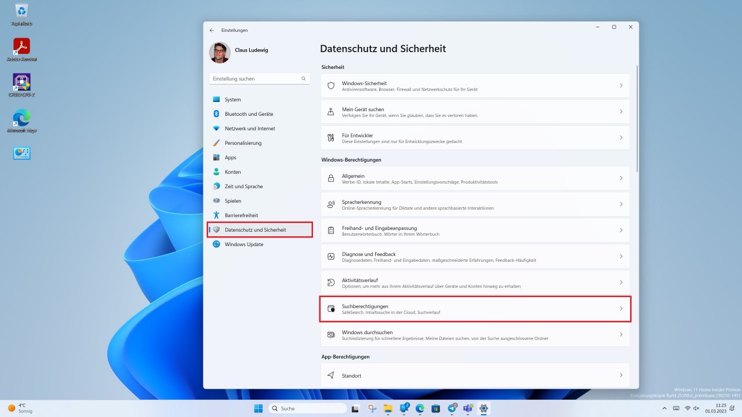This screenshot has height=417, width=742.
Task: Open System in the settings sidebar
Action: (260, 100)
